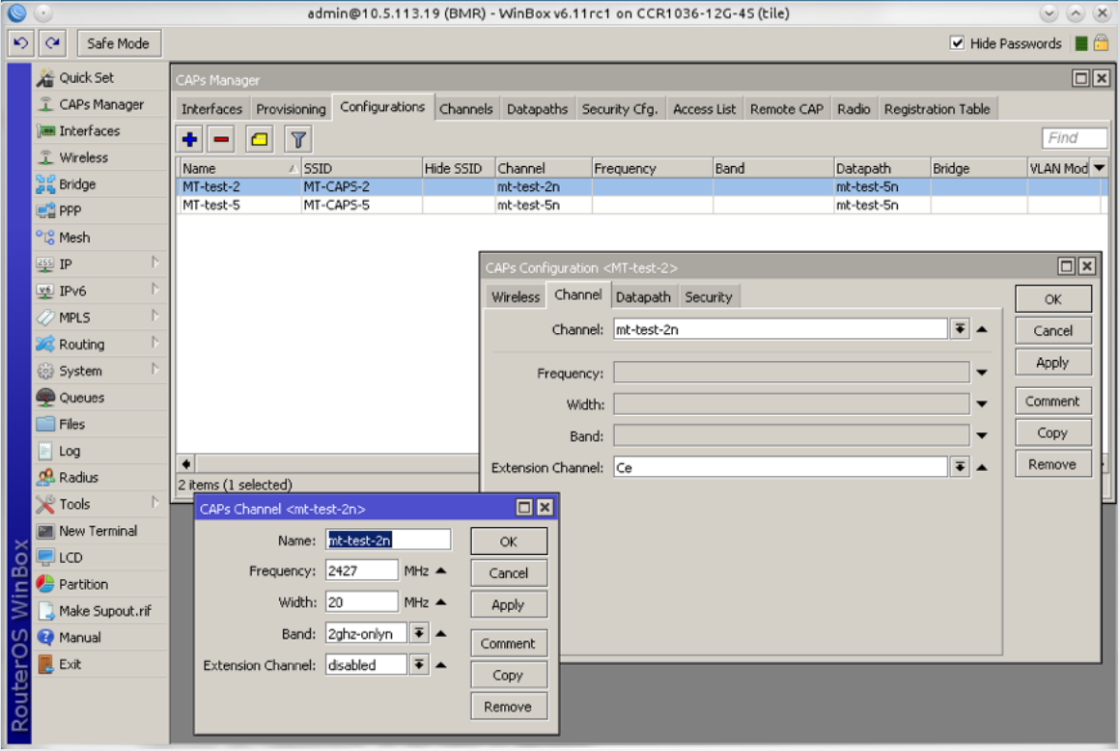This screenshot has width=1120, height=751.
Task: Click the Find search field
Action: pos(1075,138)
